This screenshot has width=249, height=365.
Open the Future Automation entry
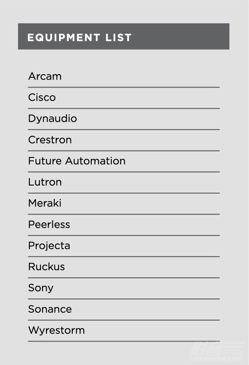[77, 161]
